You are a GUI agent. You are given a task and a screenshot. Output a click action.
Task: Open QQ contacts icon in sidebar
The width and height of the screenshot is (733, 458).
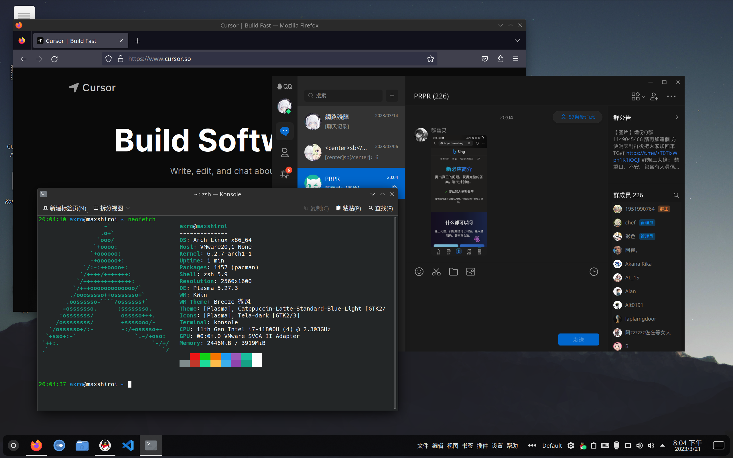(284, 152)
